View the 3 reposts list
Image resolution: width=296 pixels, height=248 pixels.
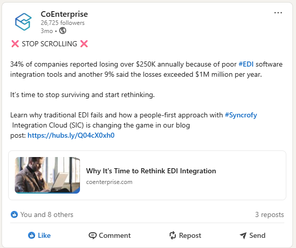[270, 214]
